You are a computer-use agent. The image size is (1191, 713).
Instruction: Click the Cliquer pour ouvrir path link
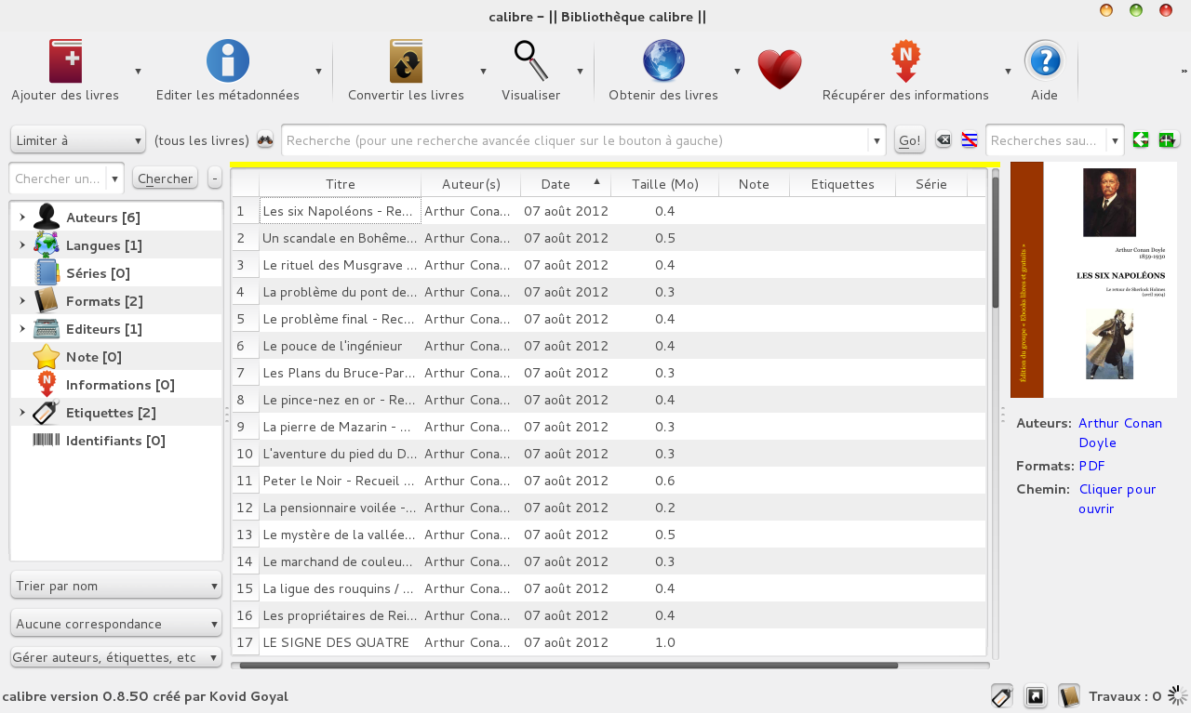point(1117,498)
